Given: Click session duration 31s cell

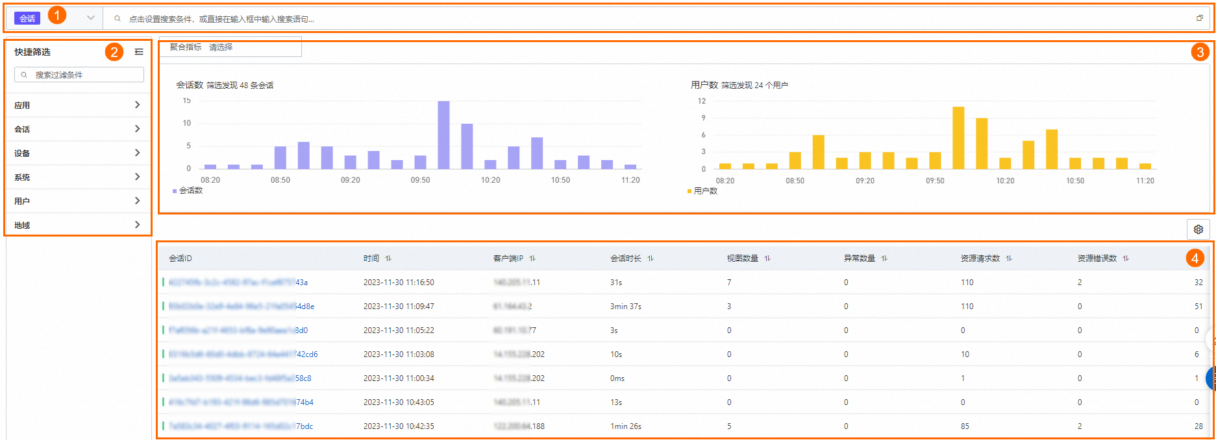Looking at the screenshot, I should (616, 283).
